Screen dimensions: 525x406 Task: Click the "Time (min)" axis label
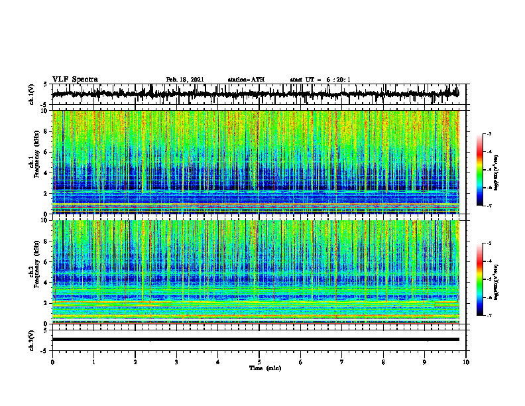[265, 368]
